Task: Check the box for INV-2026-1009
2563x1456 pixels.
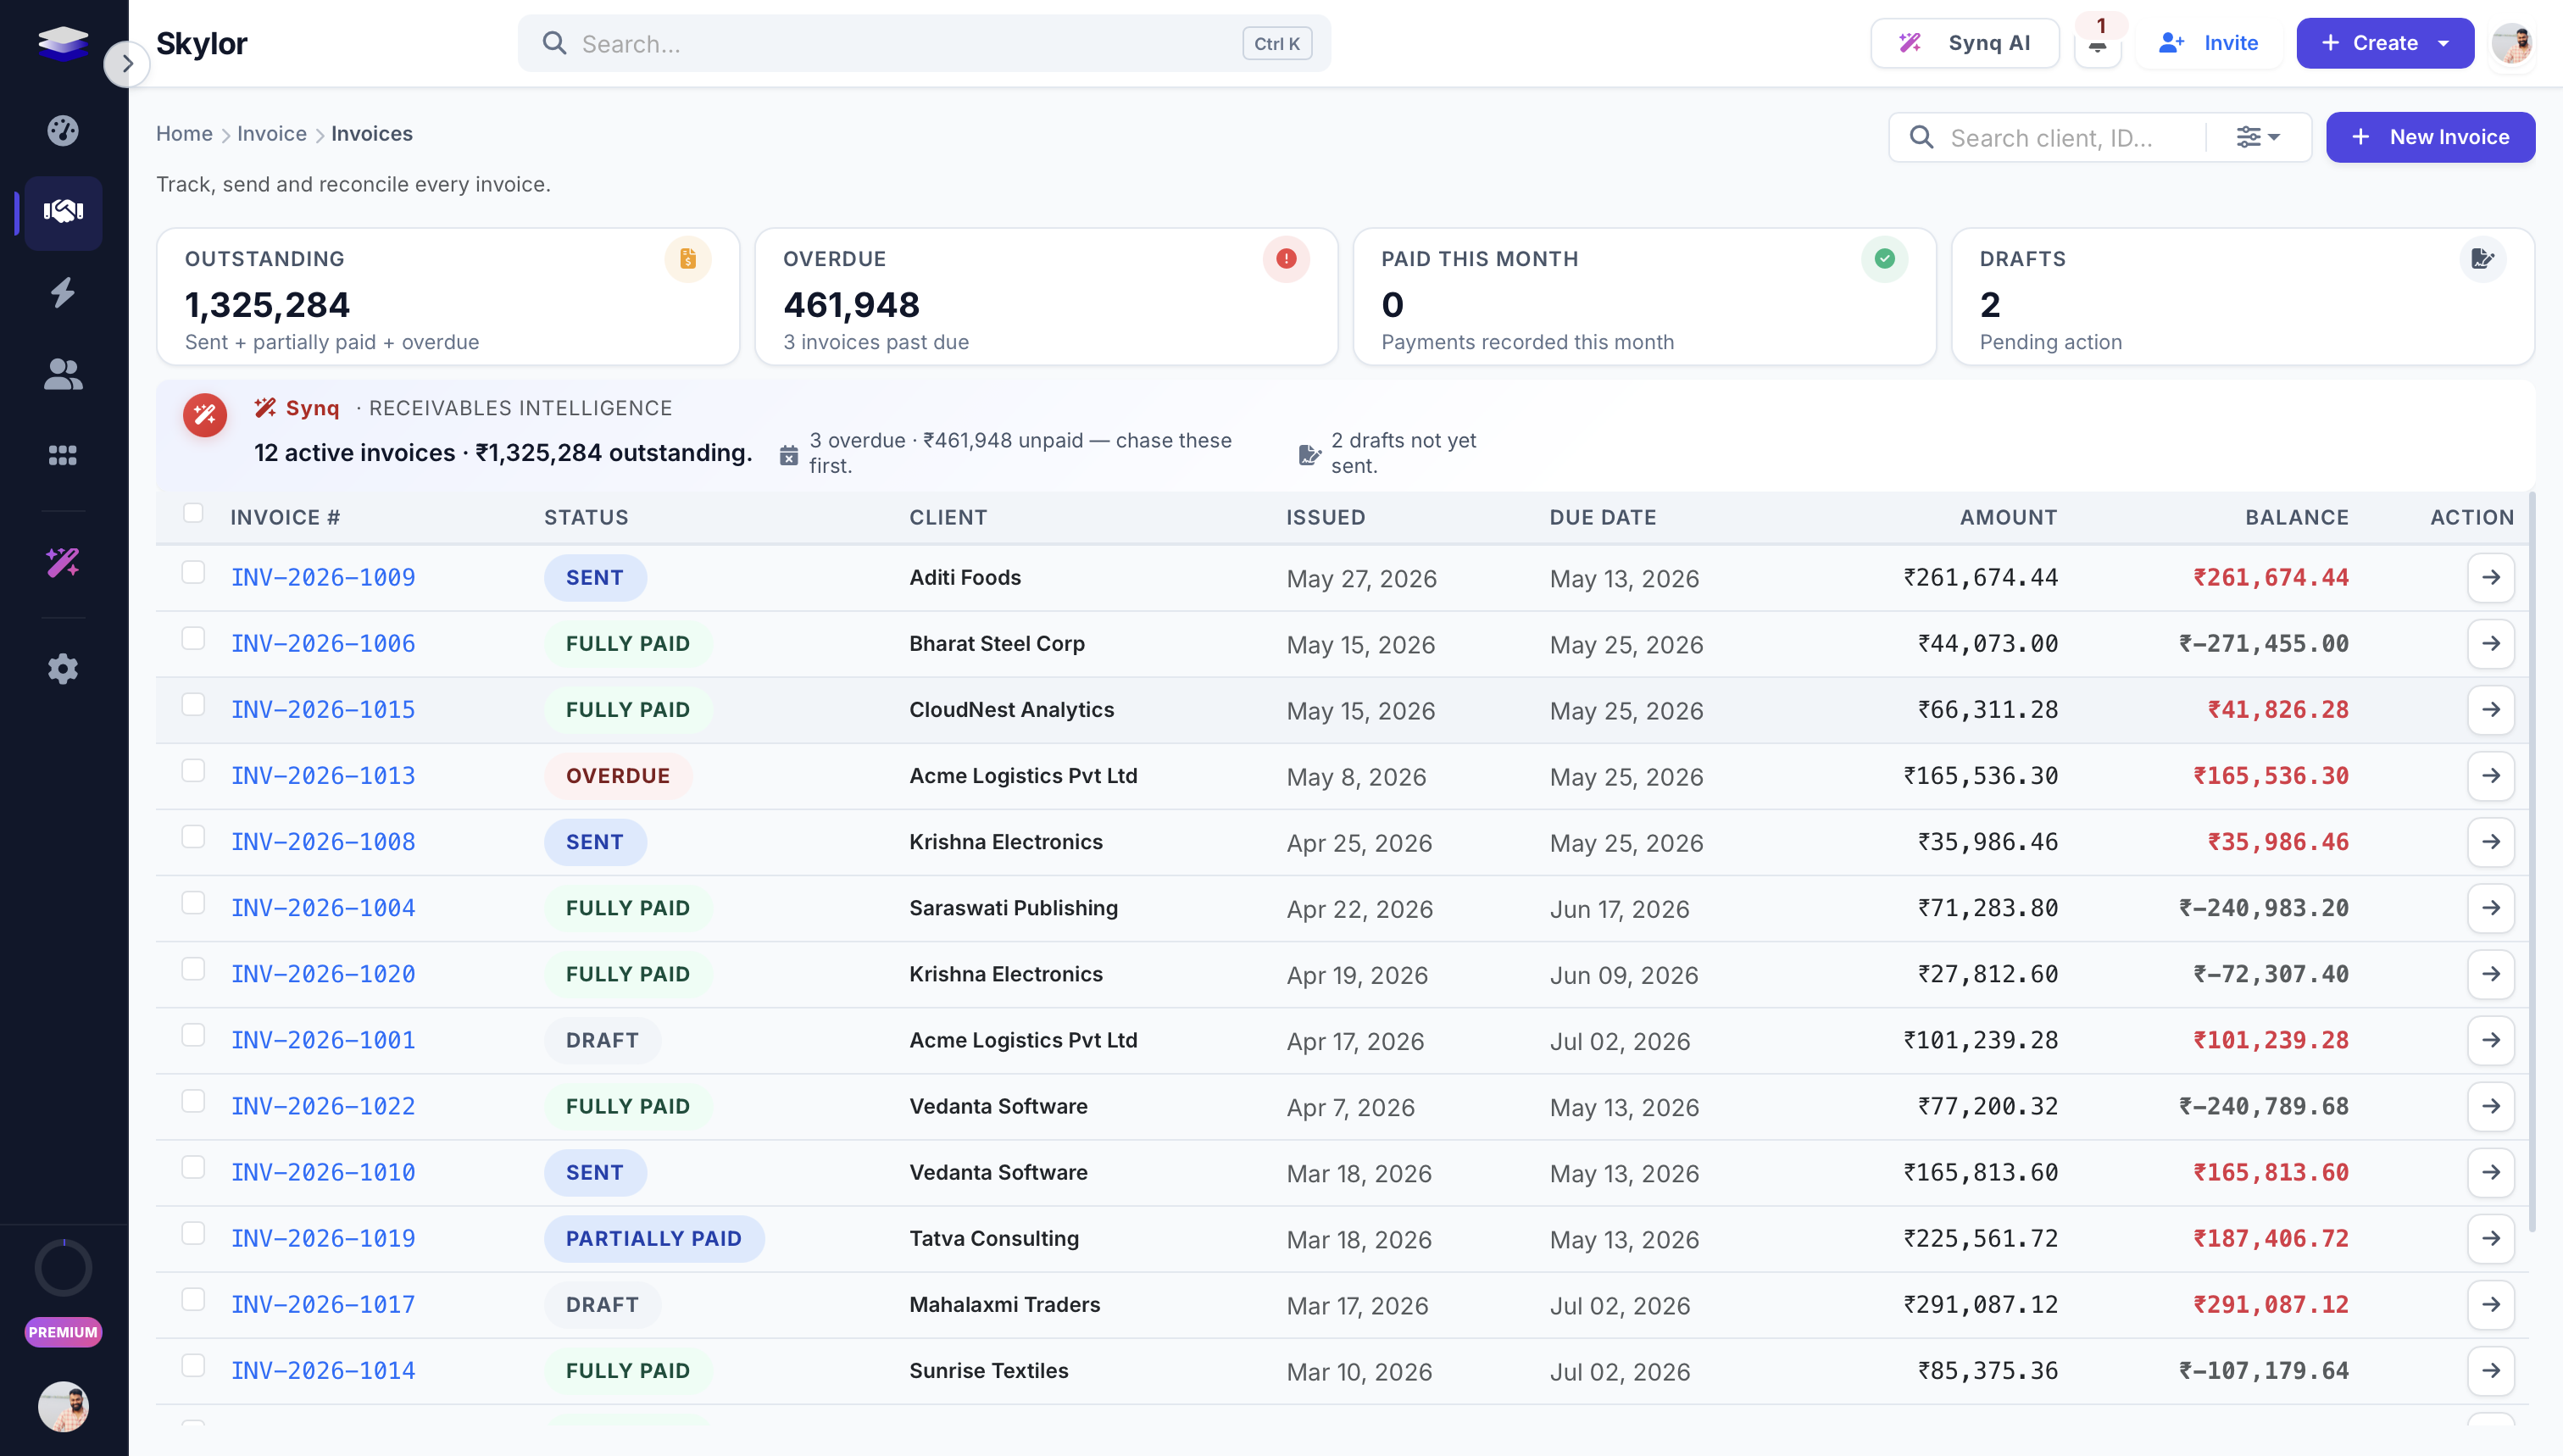Action: coord(193,573)
